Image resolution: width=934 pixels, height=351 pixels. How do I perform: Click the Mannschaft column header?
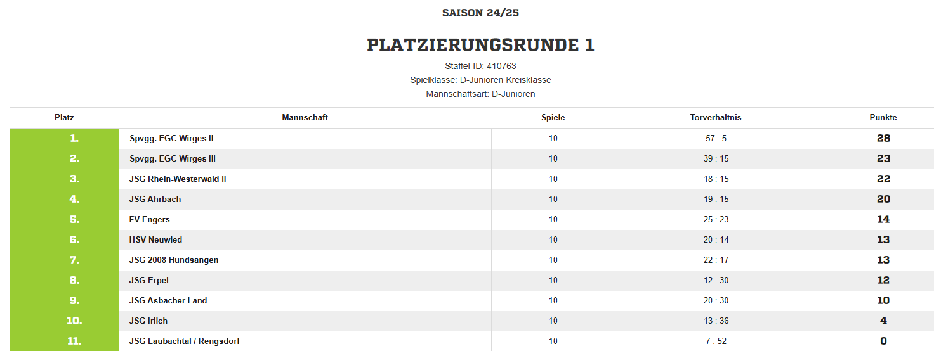[305, 118]
